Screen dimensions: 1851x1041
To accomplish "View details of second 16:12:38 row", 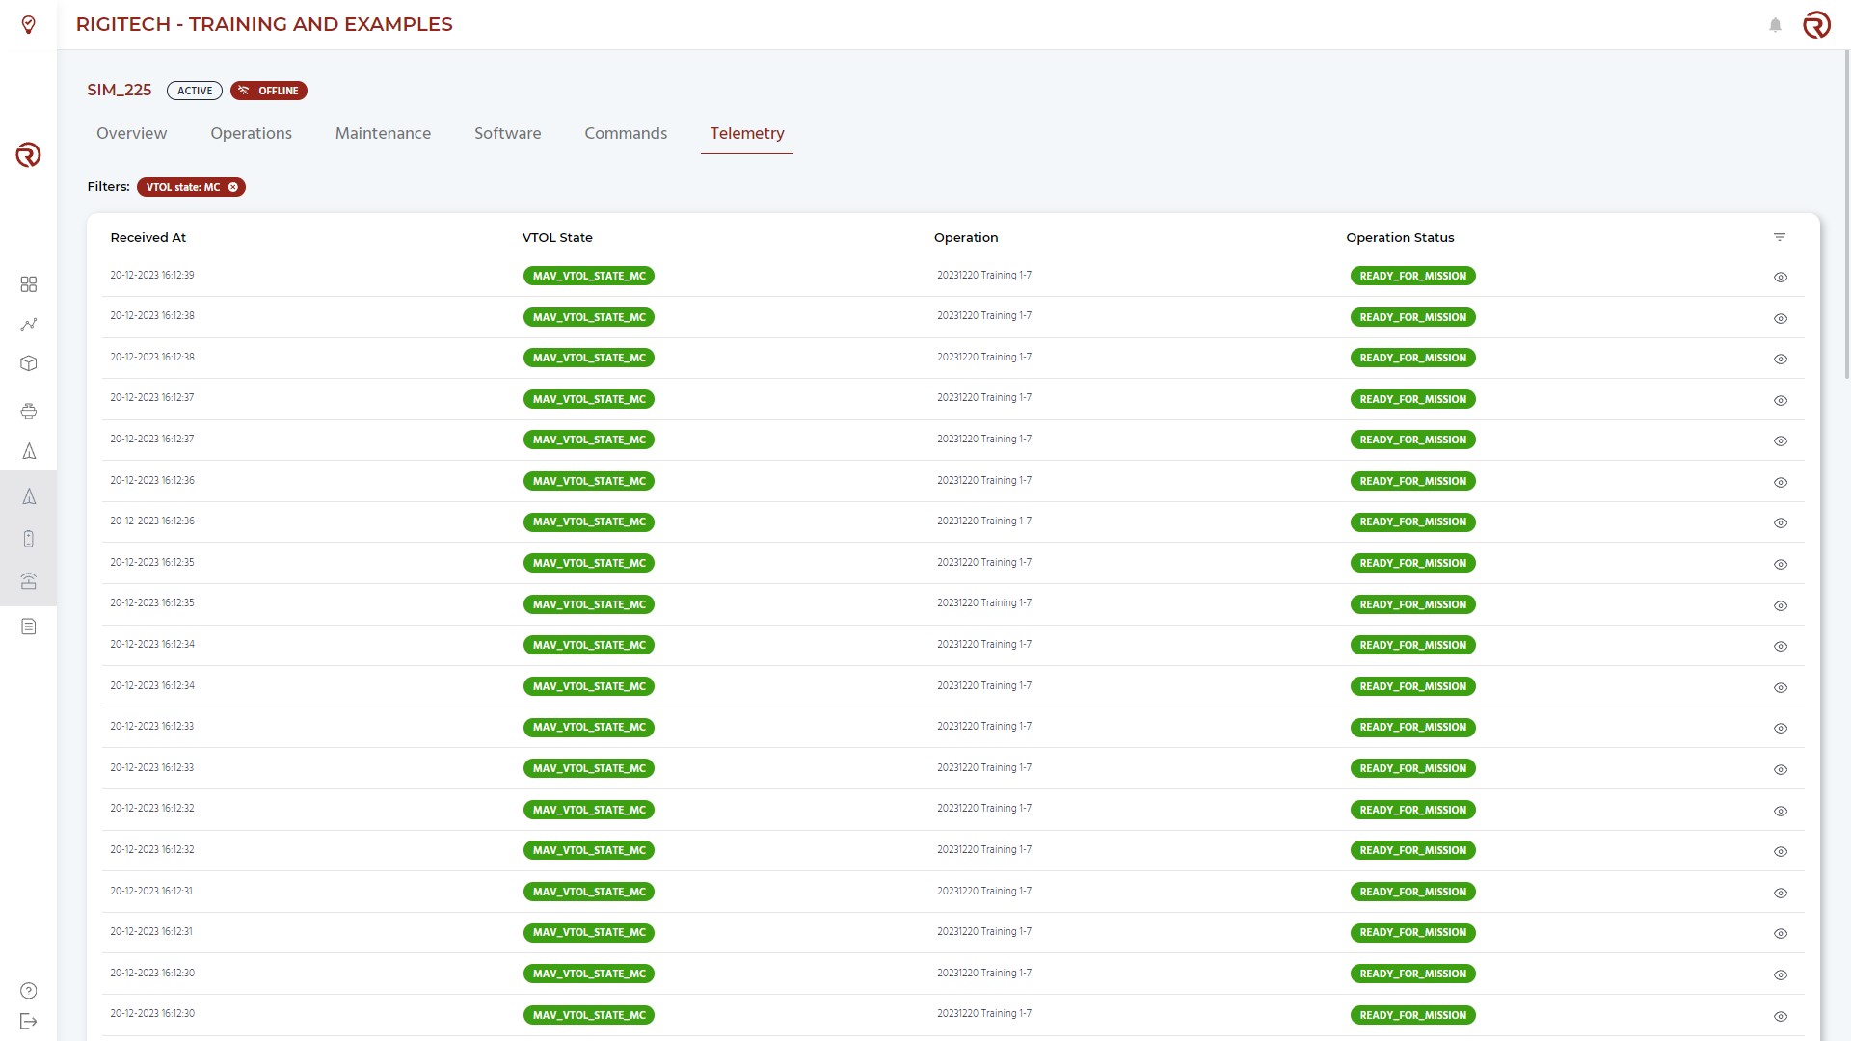I will [x=1781, y=360].
